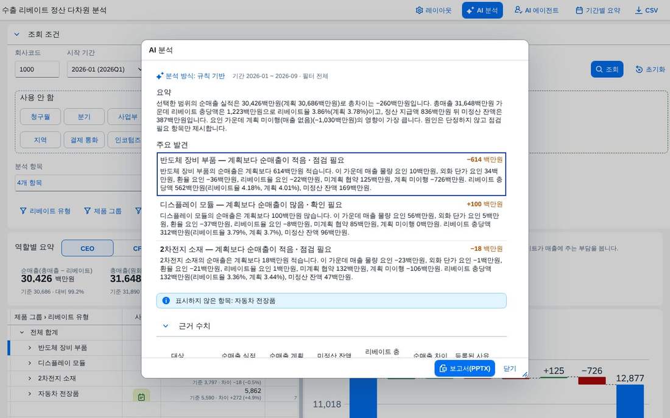This screenshot has width=670, height=418.
Task: Expand the 디스플레이 모듈 tree row
Action: (x=29, y=363)
